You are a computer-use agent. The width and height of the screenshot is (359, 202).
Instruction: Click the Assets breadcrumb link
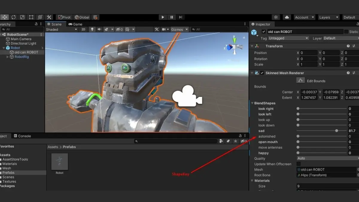53,147
